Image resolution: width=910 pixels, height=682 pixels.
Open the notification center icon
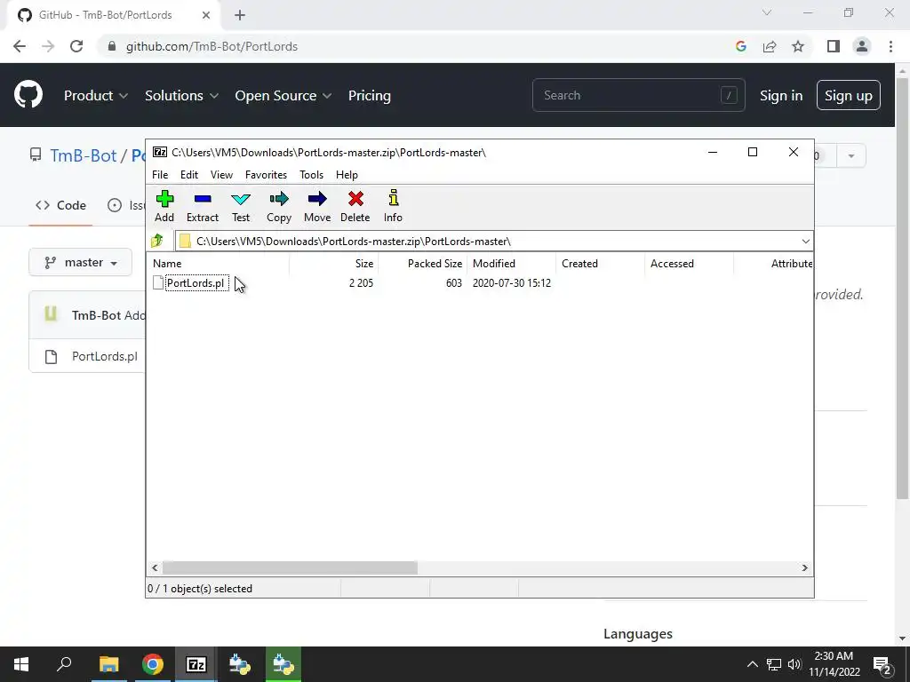click(x=882, y=664)
